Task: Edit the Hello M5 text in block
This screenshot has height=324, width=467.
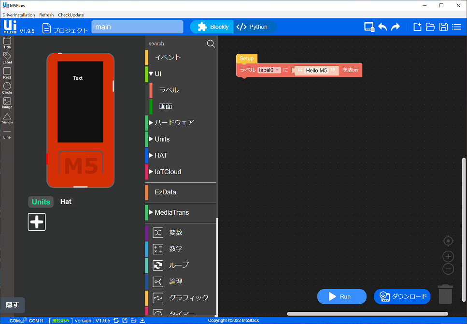Action: pos(316,71)
